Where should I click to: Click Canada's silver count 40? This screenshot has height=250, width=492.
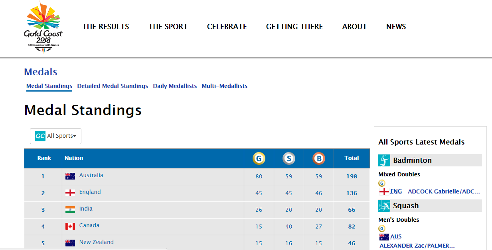[289, 227]
